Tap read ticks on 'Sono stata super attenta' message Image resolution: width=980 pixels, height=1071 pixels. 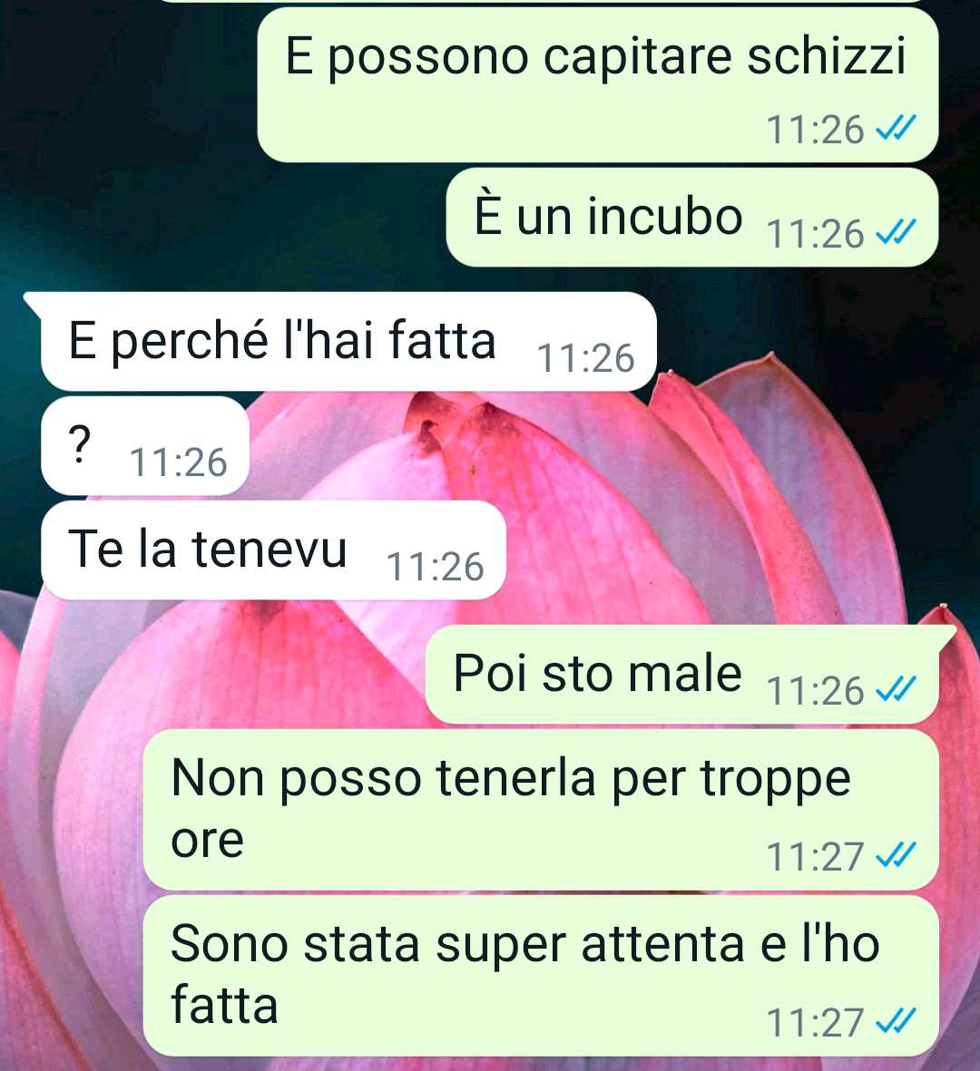tap(896, 1021)
